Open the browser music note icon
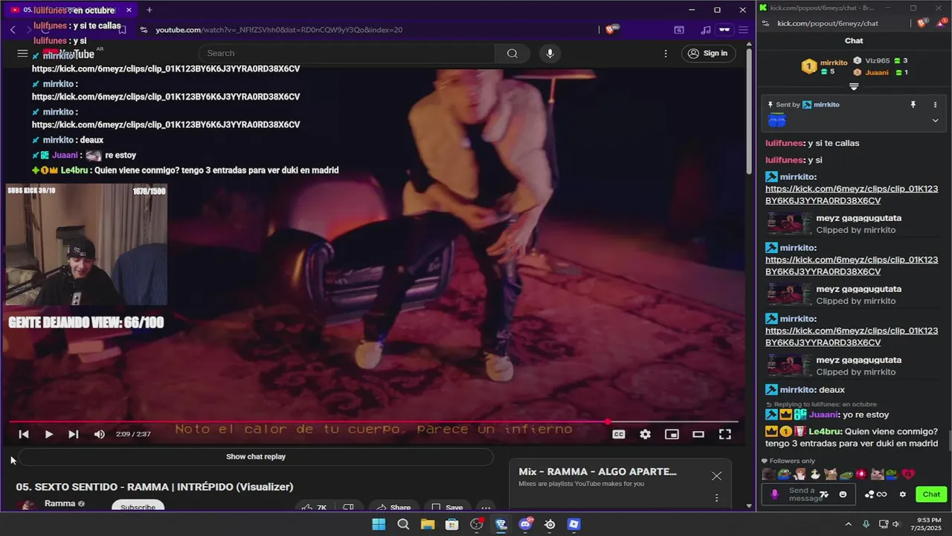952x536 pixels. pos(706,30)
